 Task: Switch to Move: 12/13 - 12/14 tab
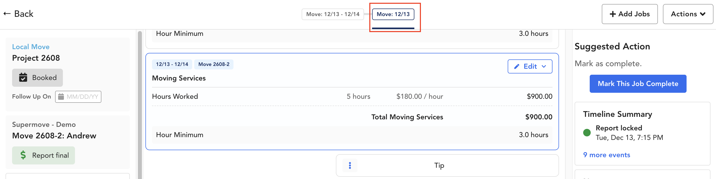click(332, 14)
